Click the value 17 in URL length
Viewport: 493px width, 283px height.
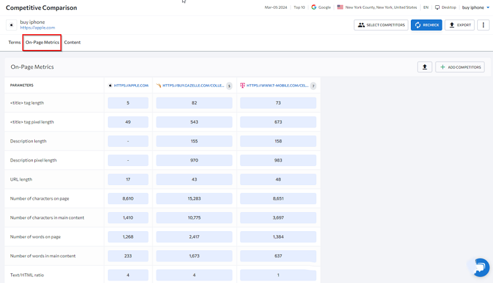tap(128, 179)
